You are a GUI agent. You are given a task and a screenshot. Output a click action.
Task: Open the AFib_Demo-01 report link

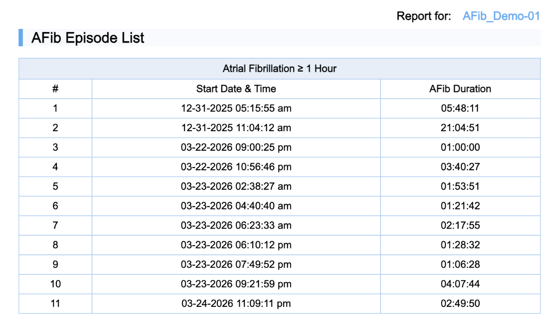click(501, 16)
